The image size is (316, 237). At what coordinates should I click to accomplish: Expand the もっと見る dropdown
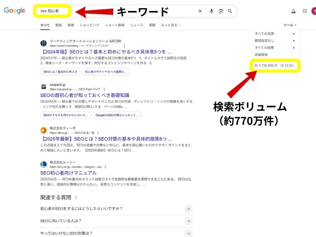[171, 25]
